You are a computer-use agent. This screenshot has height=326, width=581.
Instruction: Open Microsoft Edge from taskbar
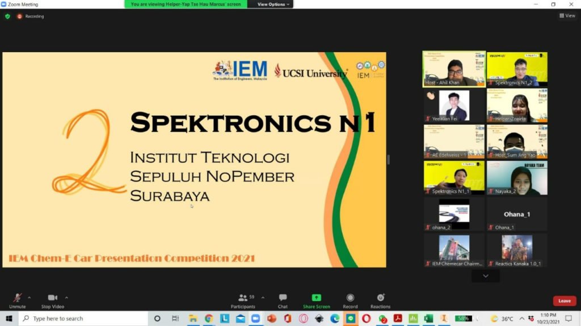tap(335, 319)
